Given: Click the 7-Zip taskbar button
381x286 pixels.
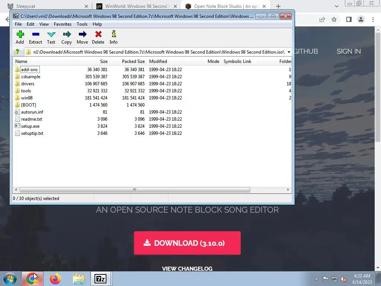Looking at the screenshot, I should coord(100,279).
